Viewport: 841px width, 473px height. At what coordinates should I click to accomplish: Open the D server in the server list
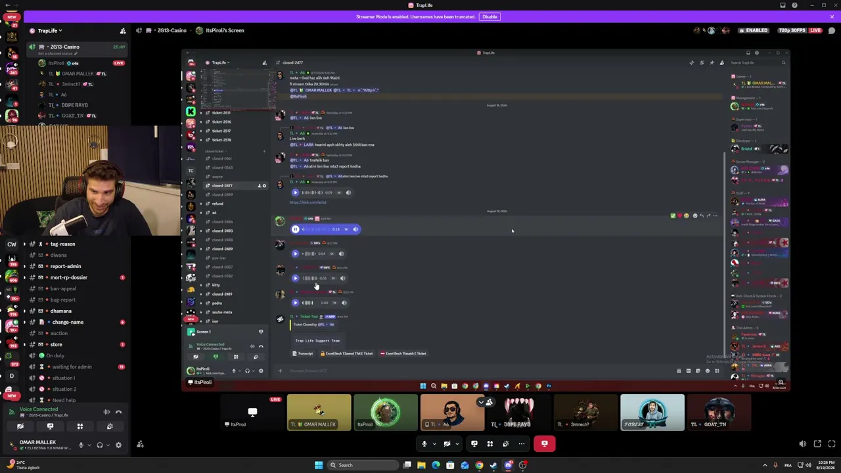click(x=11, y=376)
